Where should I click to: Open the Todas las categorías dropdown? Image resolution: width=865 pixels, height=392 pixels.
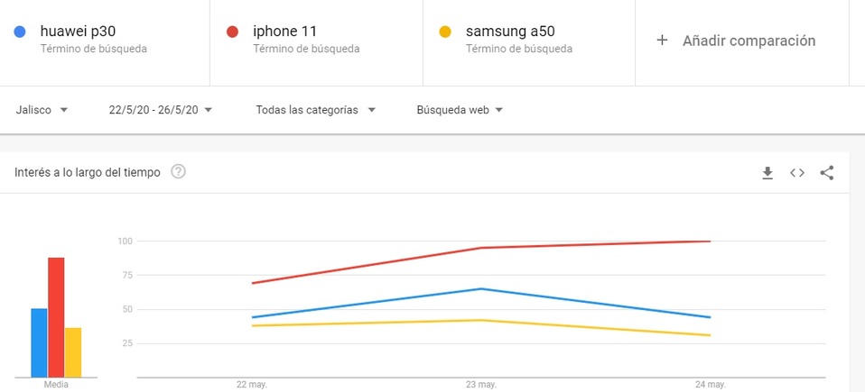(315, 110)
